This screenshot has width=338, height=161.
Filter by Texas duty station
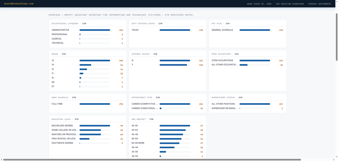tap(168, 30)
